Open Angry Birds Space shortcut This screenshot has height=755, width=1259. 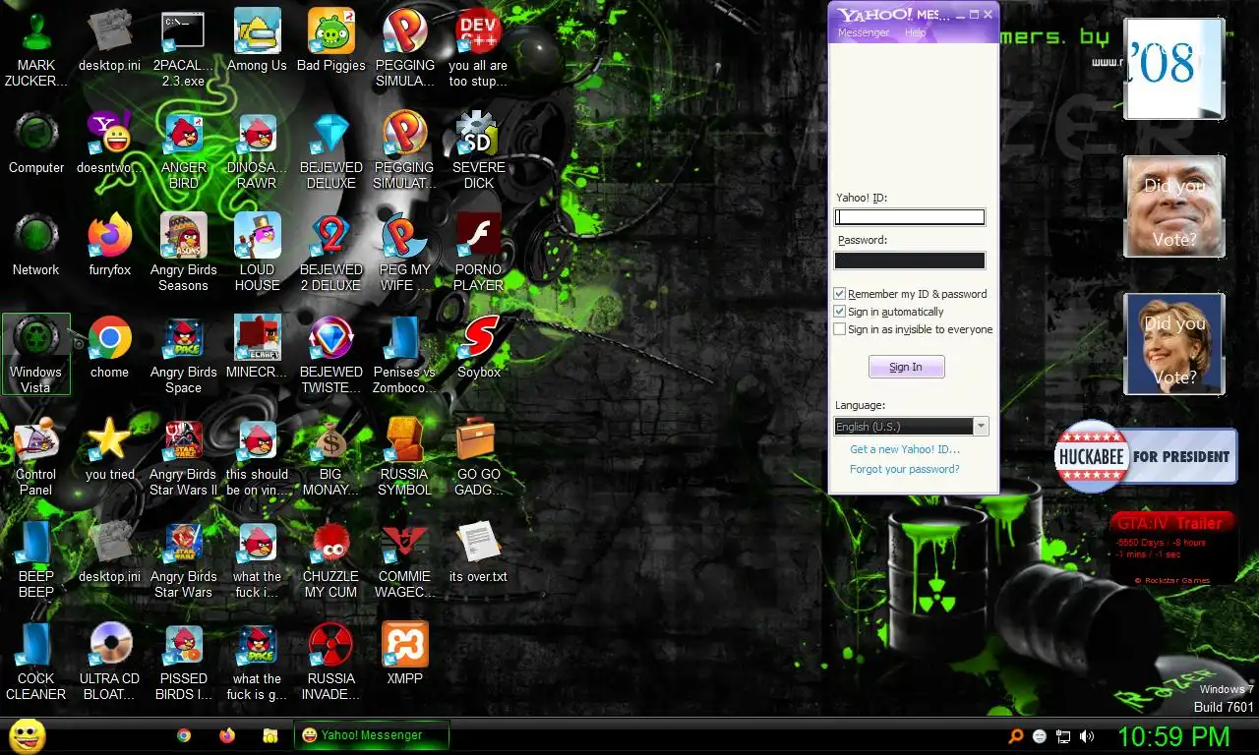point(183,356)
